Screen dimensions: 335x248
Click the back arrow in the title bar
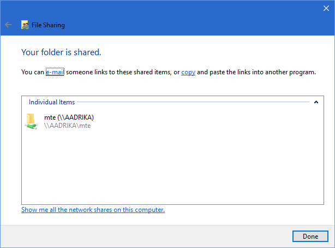pyautogui.click(x=8, y=25)
